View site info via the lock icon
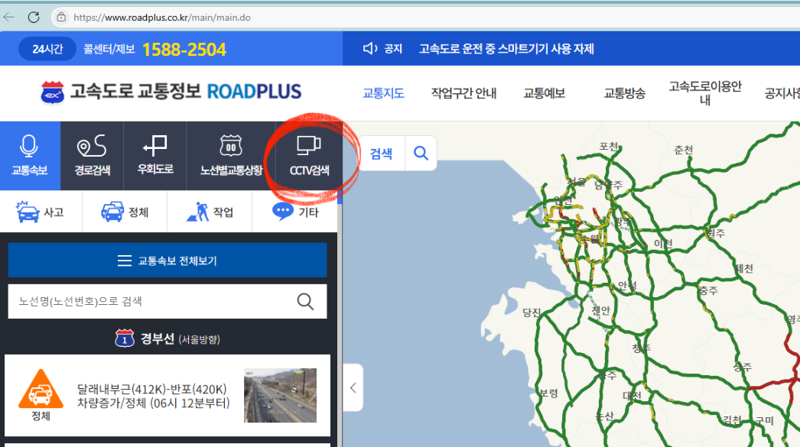800x447 pixels. pyautogui.click(x=61, y=18)
